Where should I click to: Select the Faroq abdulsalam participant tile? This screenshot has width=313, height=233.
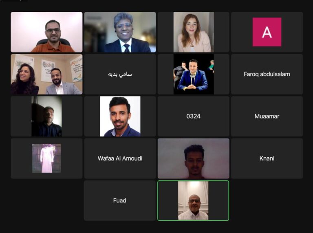click(267, 74)
